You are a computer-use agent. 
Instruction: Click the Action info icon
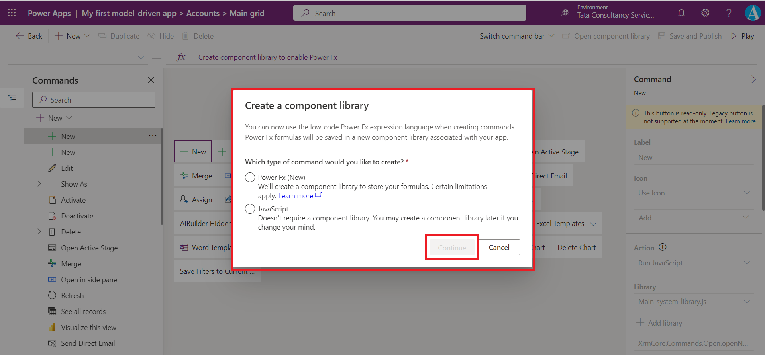[x=663, y=247]
